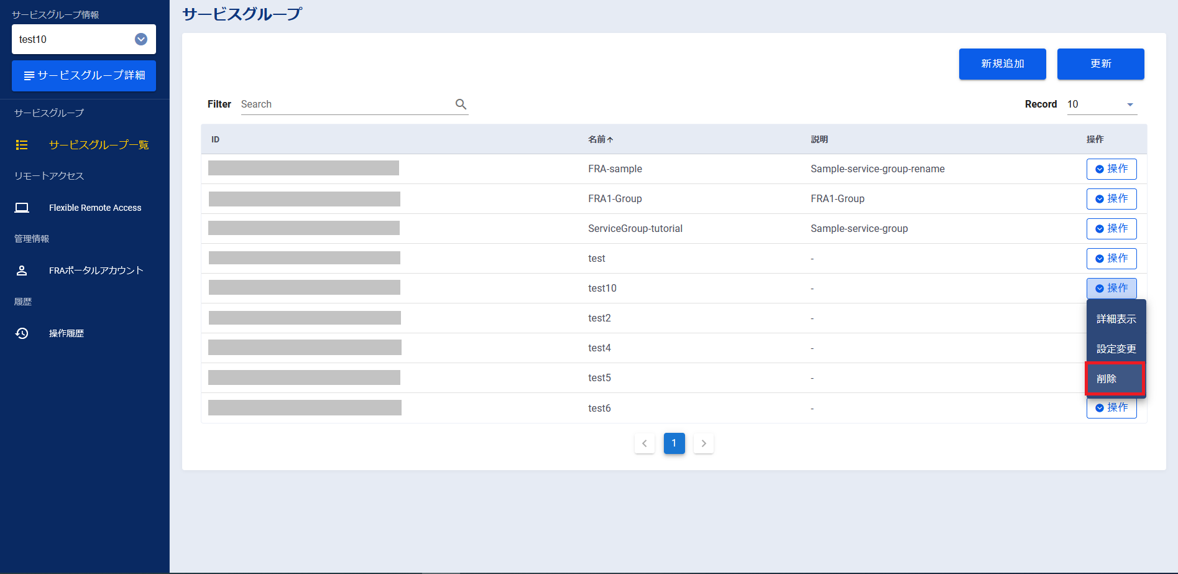This screenshot has width=1178, height=574.
Task: Click the FRA portal account person icon
Action: (x=22, y=271)
